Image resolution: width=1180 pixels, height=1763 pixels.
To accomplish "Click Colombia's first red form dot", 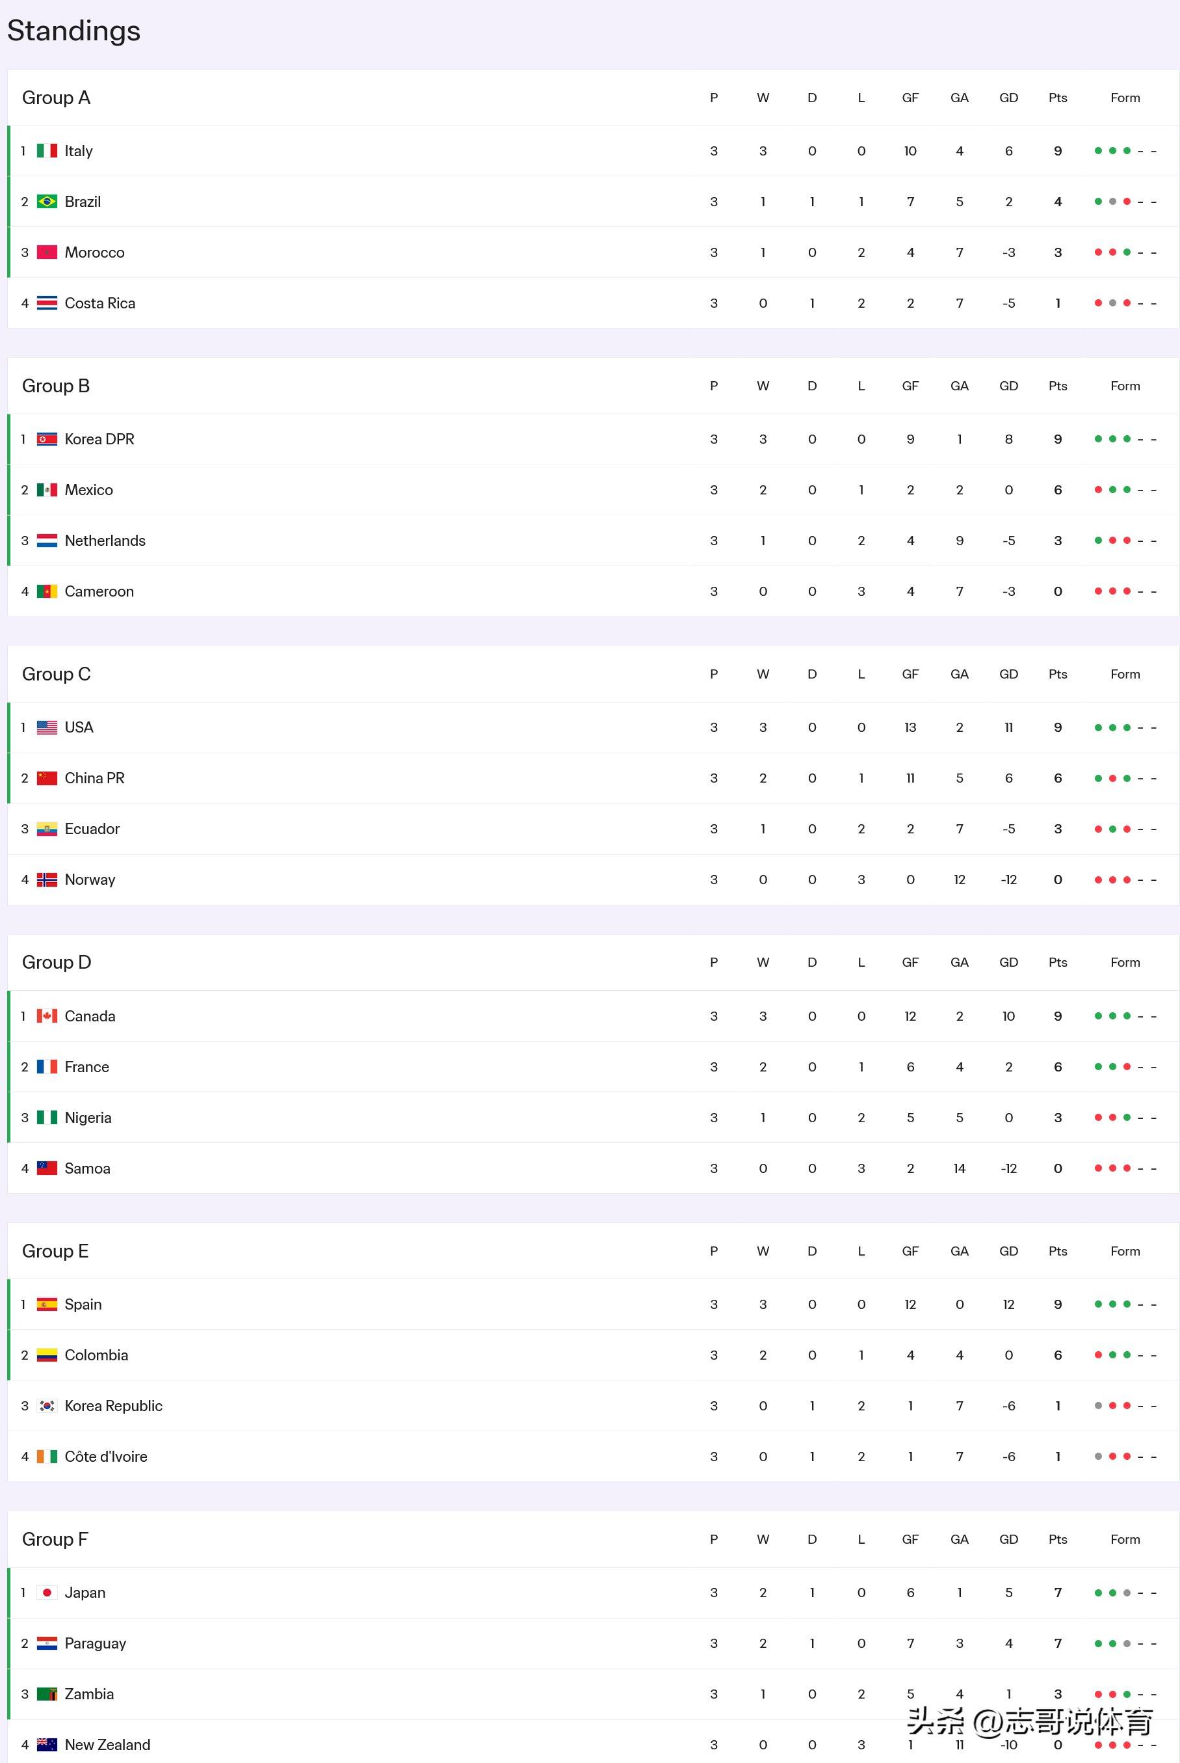I will pyautogui.click(x=1098, y=1355).
